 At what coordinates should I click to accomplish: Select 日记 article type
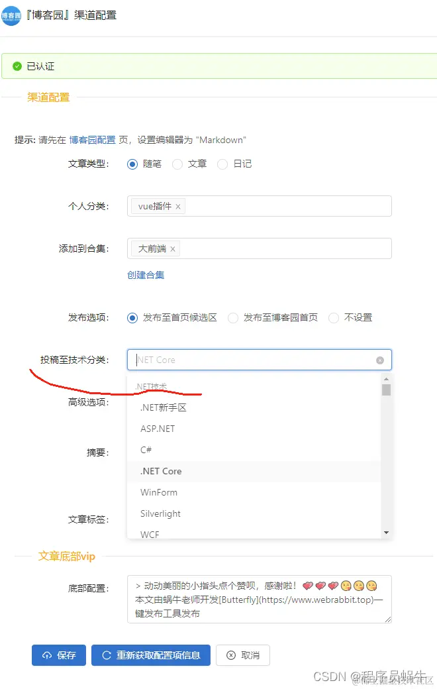coord(222,164)
